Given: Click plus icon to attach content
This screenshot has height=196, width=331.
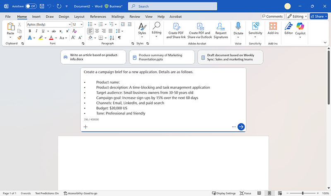Looking at the screenshot, I should [x=86, y=127].
